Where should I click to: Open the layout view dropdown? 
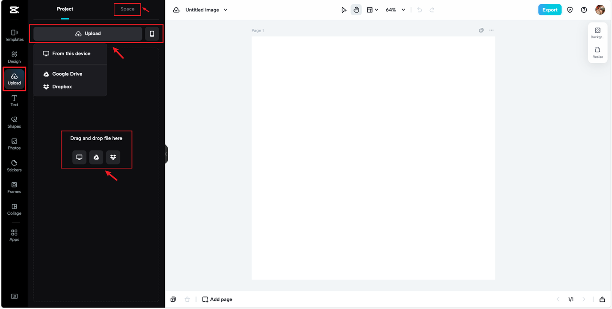click(x=372, y=10)
